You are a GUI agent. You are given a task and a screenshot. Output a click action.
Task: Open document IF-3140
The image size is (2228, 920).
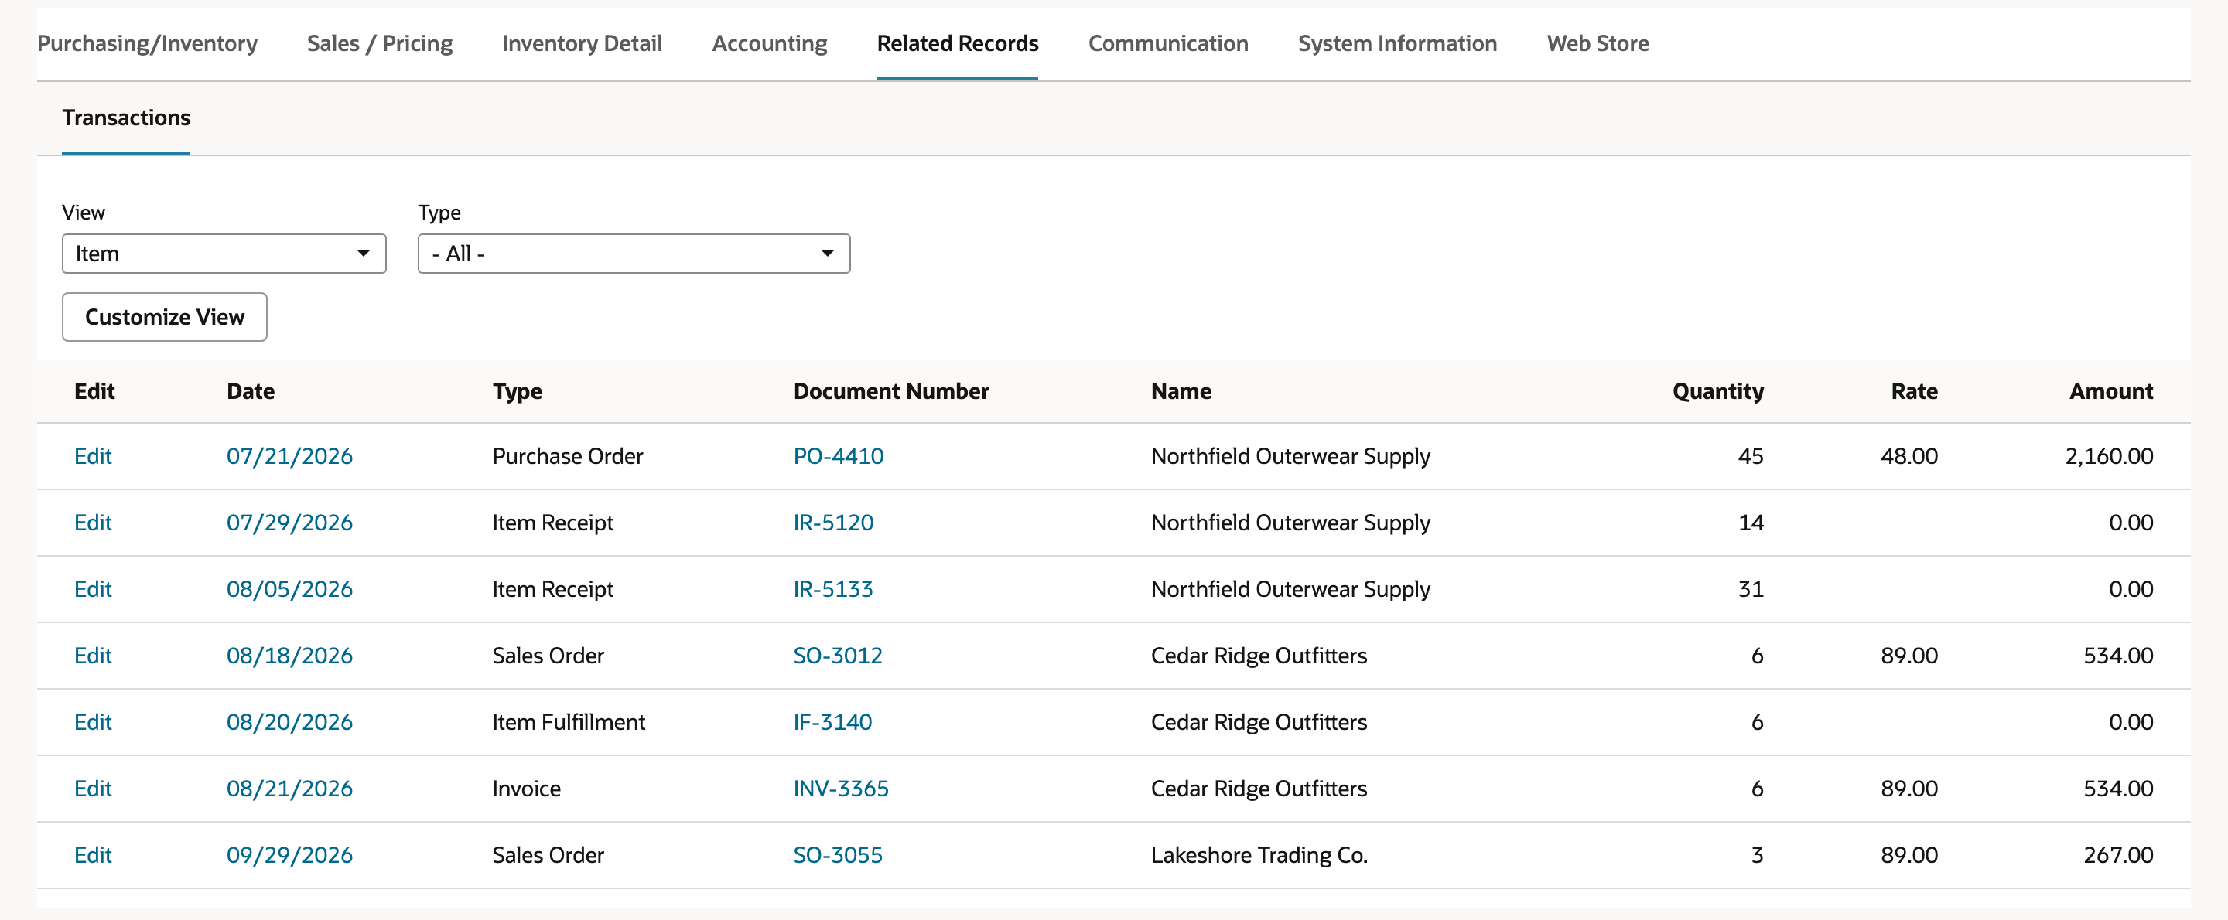[x=832, y=722]
